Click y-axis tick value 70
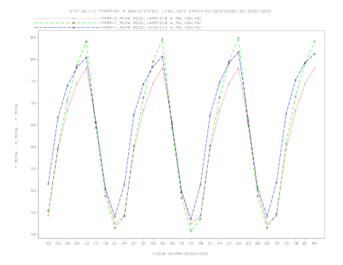 (x=33, y=103)
